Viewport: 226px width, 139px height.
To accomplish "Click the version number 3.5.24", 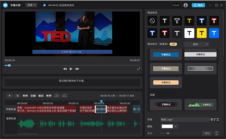I will click(x=176, y=5).
